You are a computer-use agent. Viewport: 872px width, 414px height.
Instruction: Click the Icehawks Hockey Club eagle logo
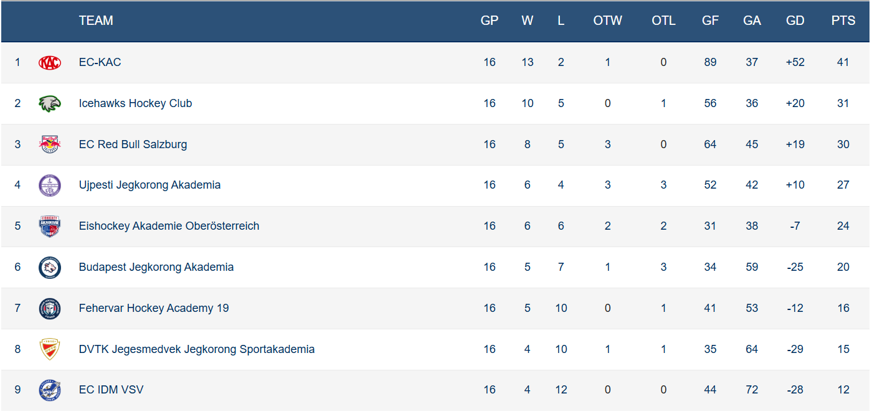pyautogui.click(x=50, y=103)
